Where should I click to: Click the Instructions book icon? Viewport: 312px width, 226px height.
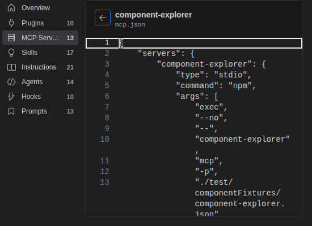[11, 67]
